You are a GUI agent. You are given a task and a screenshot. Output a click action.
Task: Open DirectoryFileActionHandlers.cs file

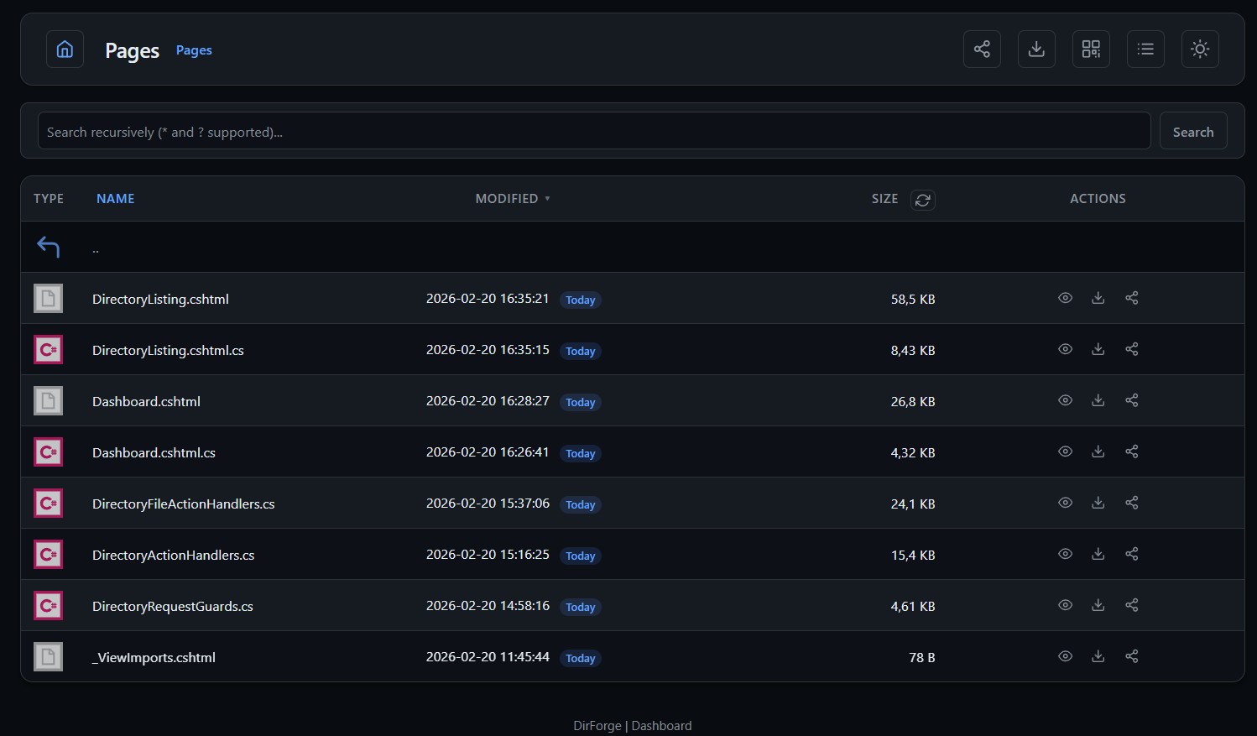(183, 504)
